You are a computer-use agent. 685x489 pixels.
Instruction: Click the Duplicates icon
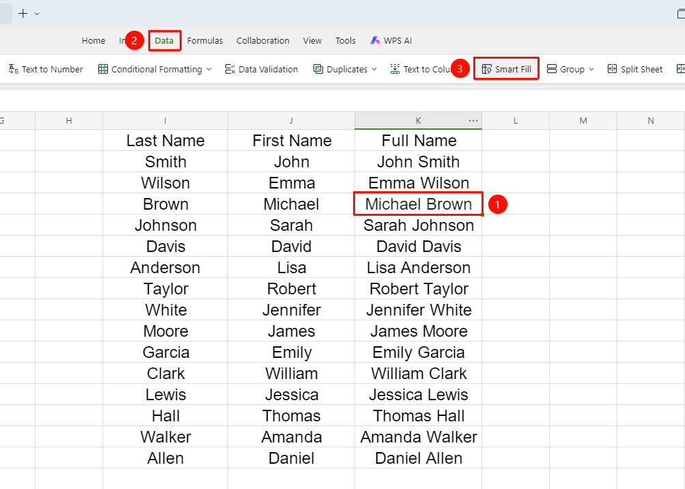pyautogui.click(x=318, y=69)
